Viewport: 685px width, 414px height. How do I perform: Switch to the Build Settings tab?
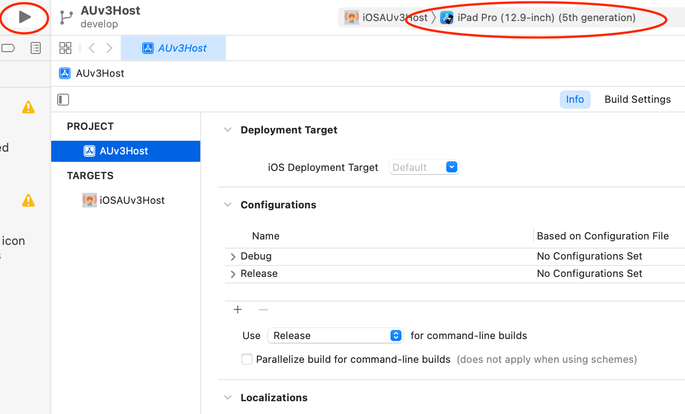[x=637, y=100]
